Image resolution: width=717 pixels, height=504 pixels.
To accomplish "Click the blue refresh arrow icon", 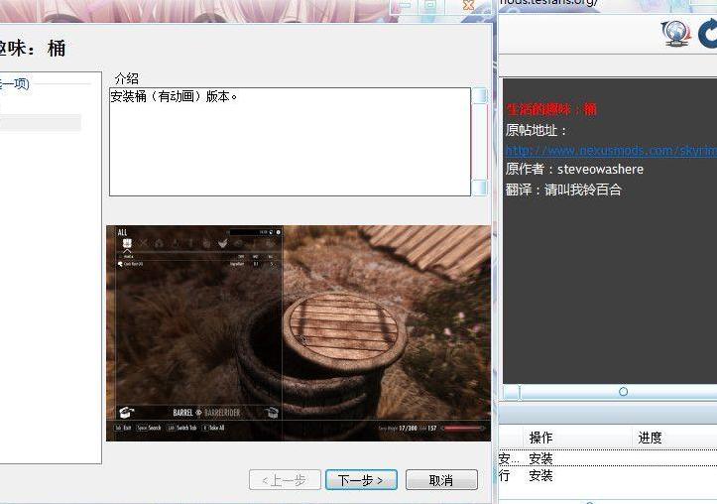I will coord(708,34).
